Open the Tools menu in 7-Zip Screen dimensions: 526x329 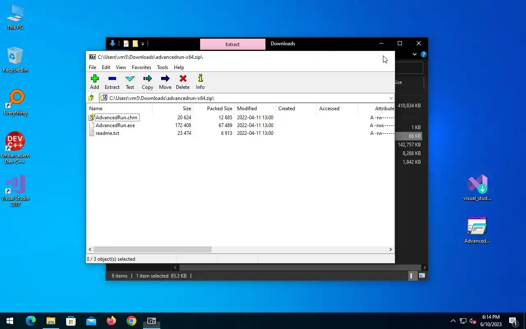click(162, 67)
